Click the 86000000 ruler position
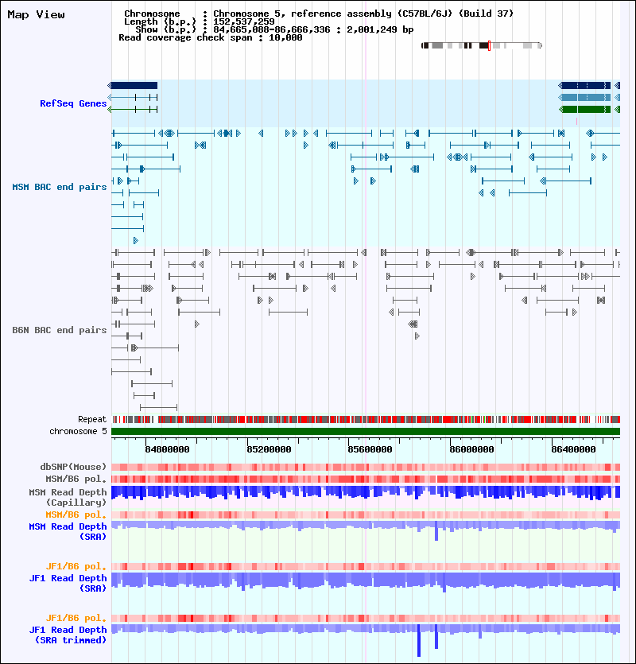Screen dimensions: 636x664 (471, 449)
